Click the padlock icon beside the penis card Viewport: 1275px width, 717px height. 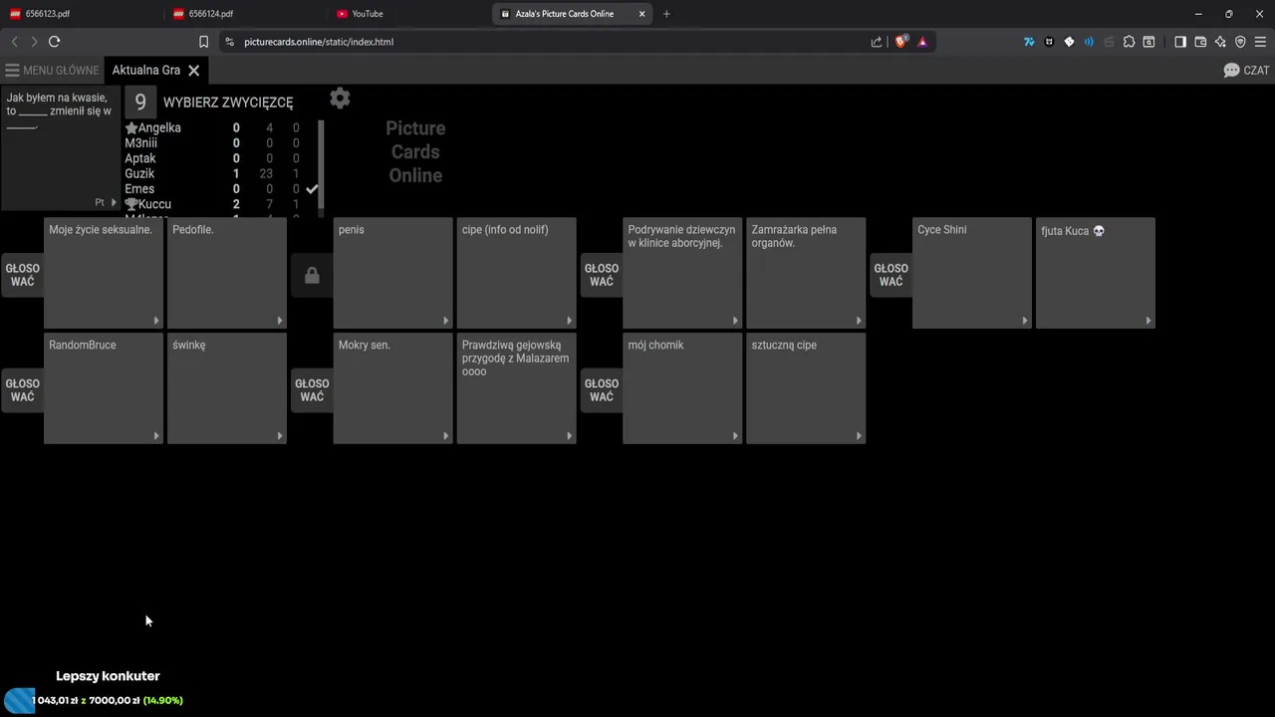click(x=312, y=276)
